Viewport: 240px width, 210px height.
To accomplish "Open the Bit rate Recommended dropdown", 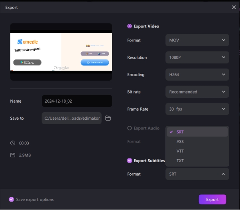I will pos(197,92).
